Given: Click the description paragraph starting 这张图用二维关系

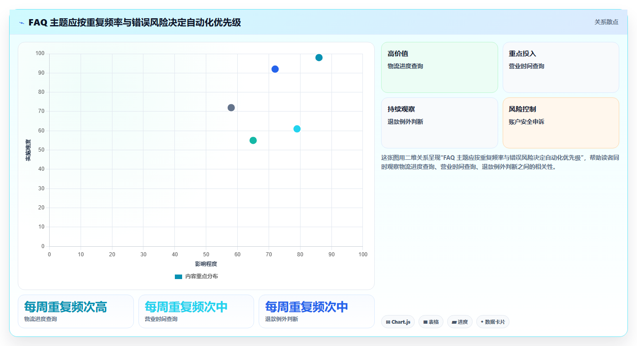Looking at the screenshot, I should [500, 162].
